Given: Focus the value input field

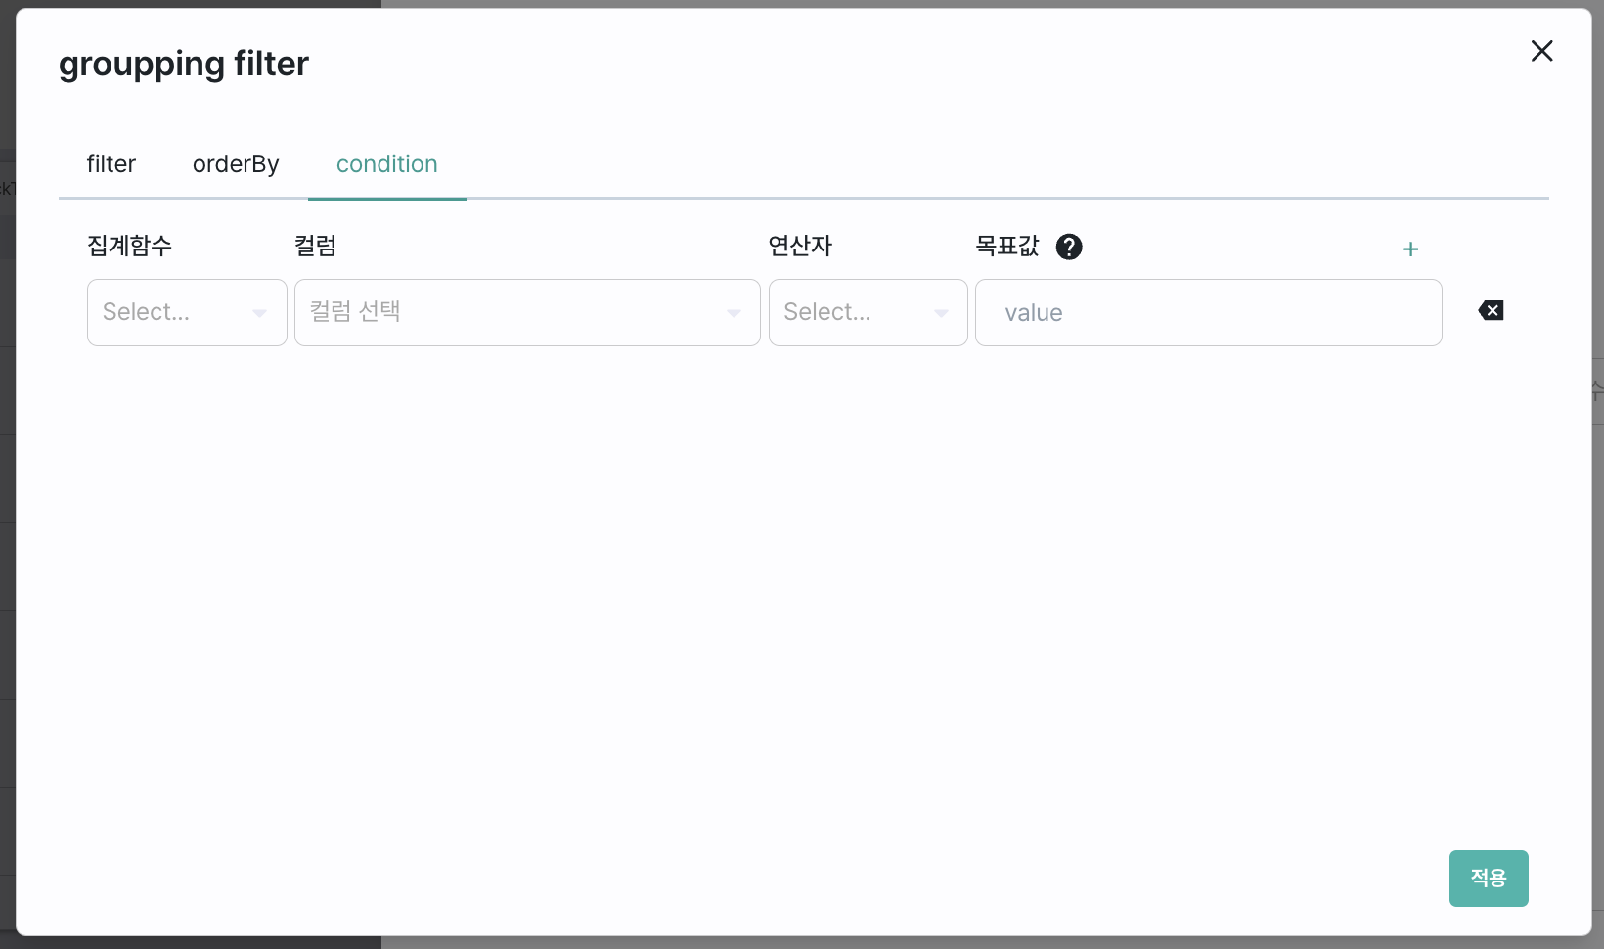Looking at the screenshot, I should coord(1209,313).
